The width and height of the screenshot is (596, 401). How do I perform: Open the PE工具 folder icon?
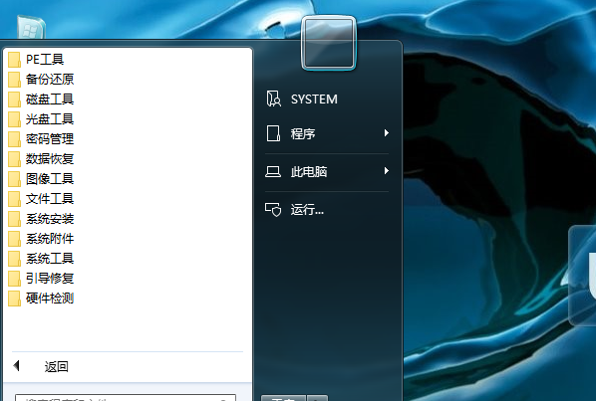[x=14, y=60]
